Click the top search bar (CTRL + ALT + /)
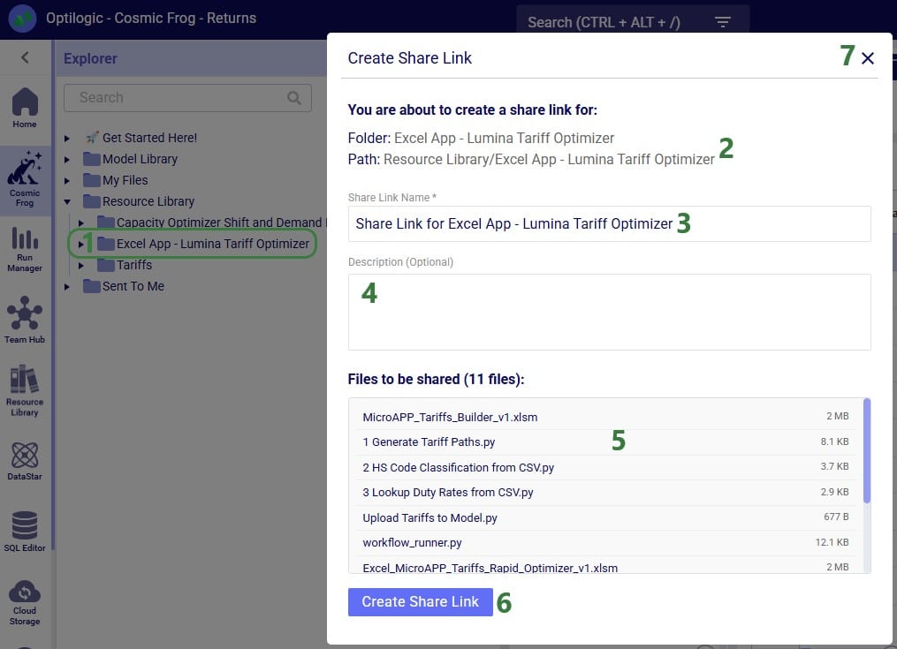This screenshot has height=649, width=897. pyautogui.click(x=633, y=22)
